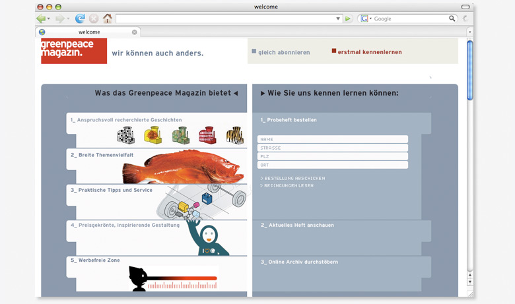Open '1_ Anspruchsvoll recherchierte Geschichten' section
The height and width of the screenshot is (304, 515).
[x=126, y=120]
